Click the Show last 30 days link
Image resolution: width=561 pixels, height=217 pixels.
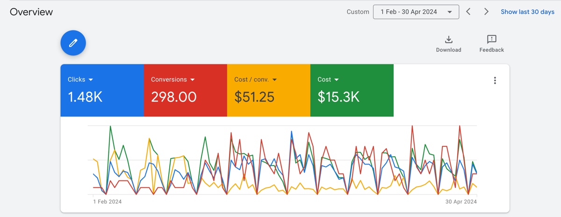click(x=527, y=12)
